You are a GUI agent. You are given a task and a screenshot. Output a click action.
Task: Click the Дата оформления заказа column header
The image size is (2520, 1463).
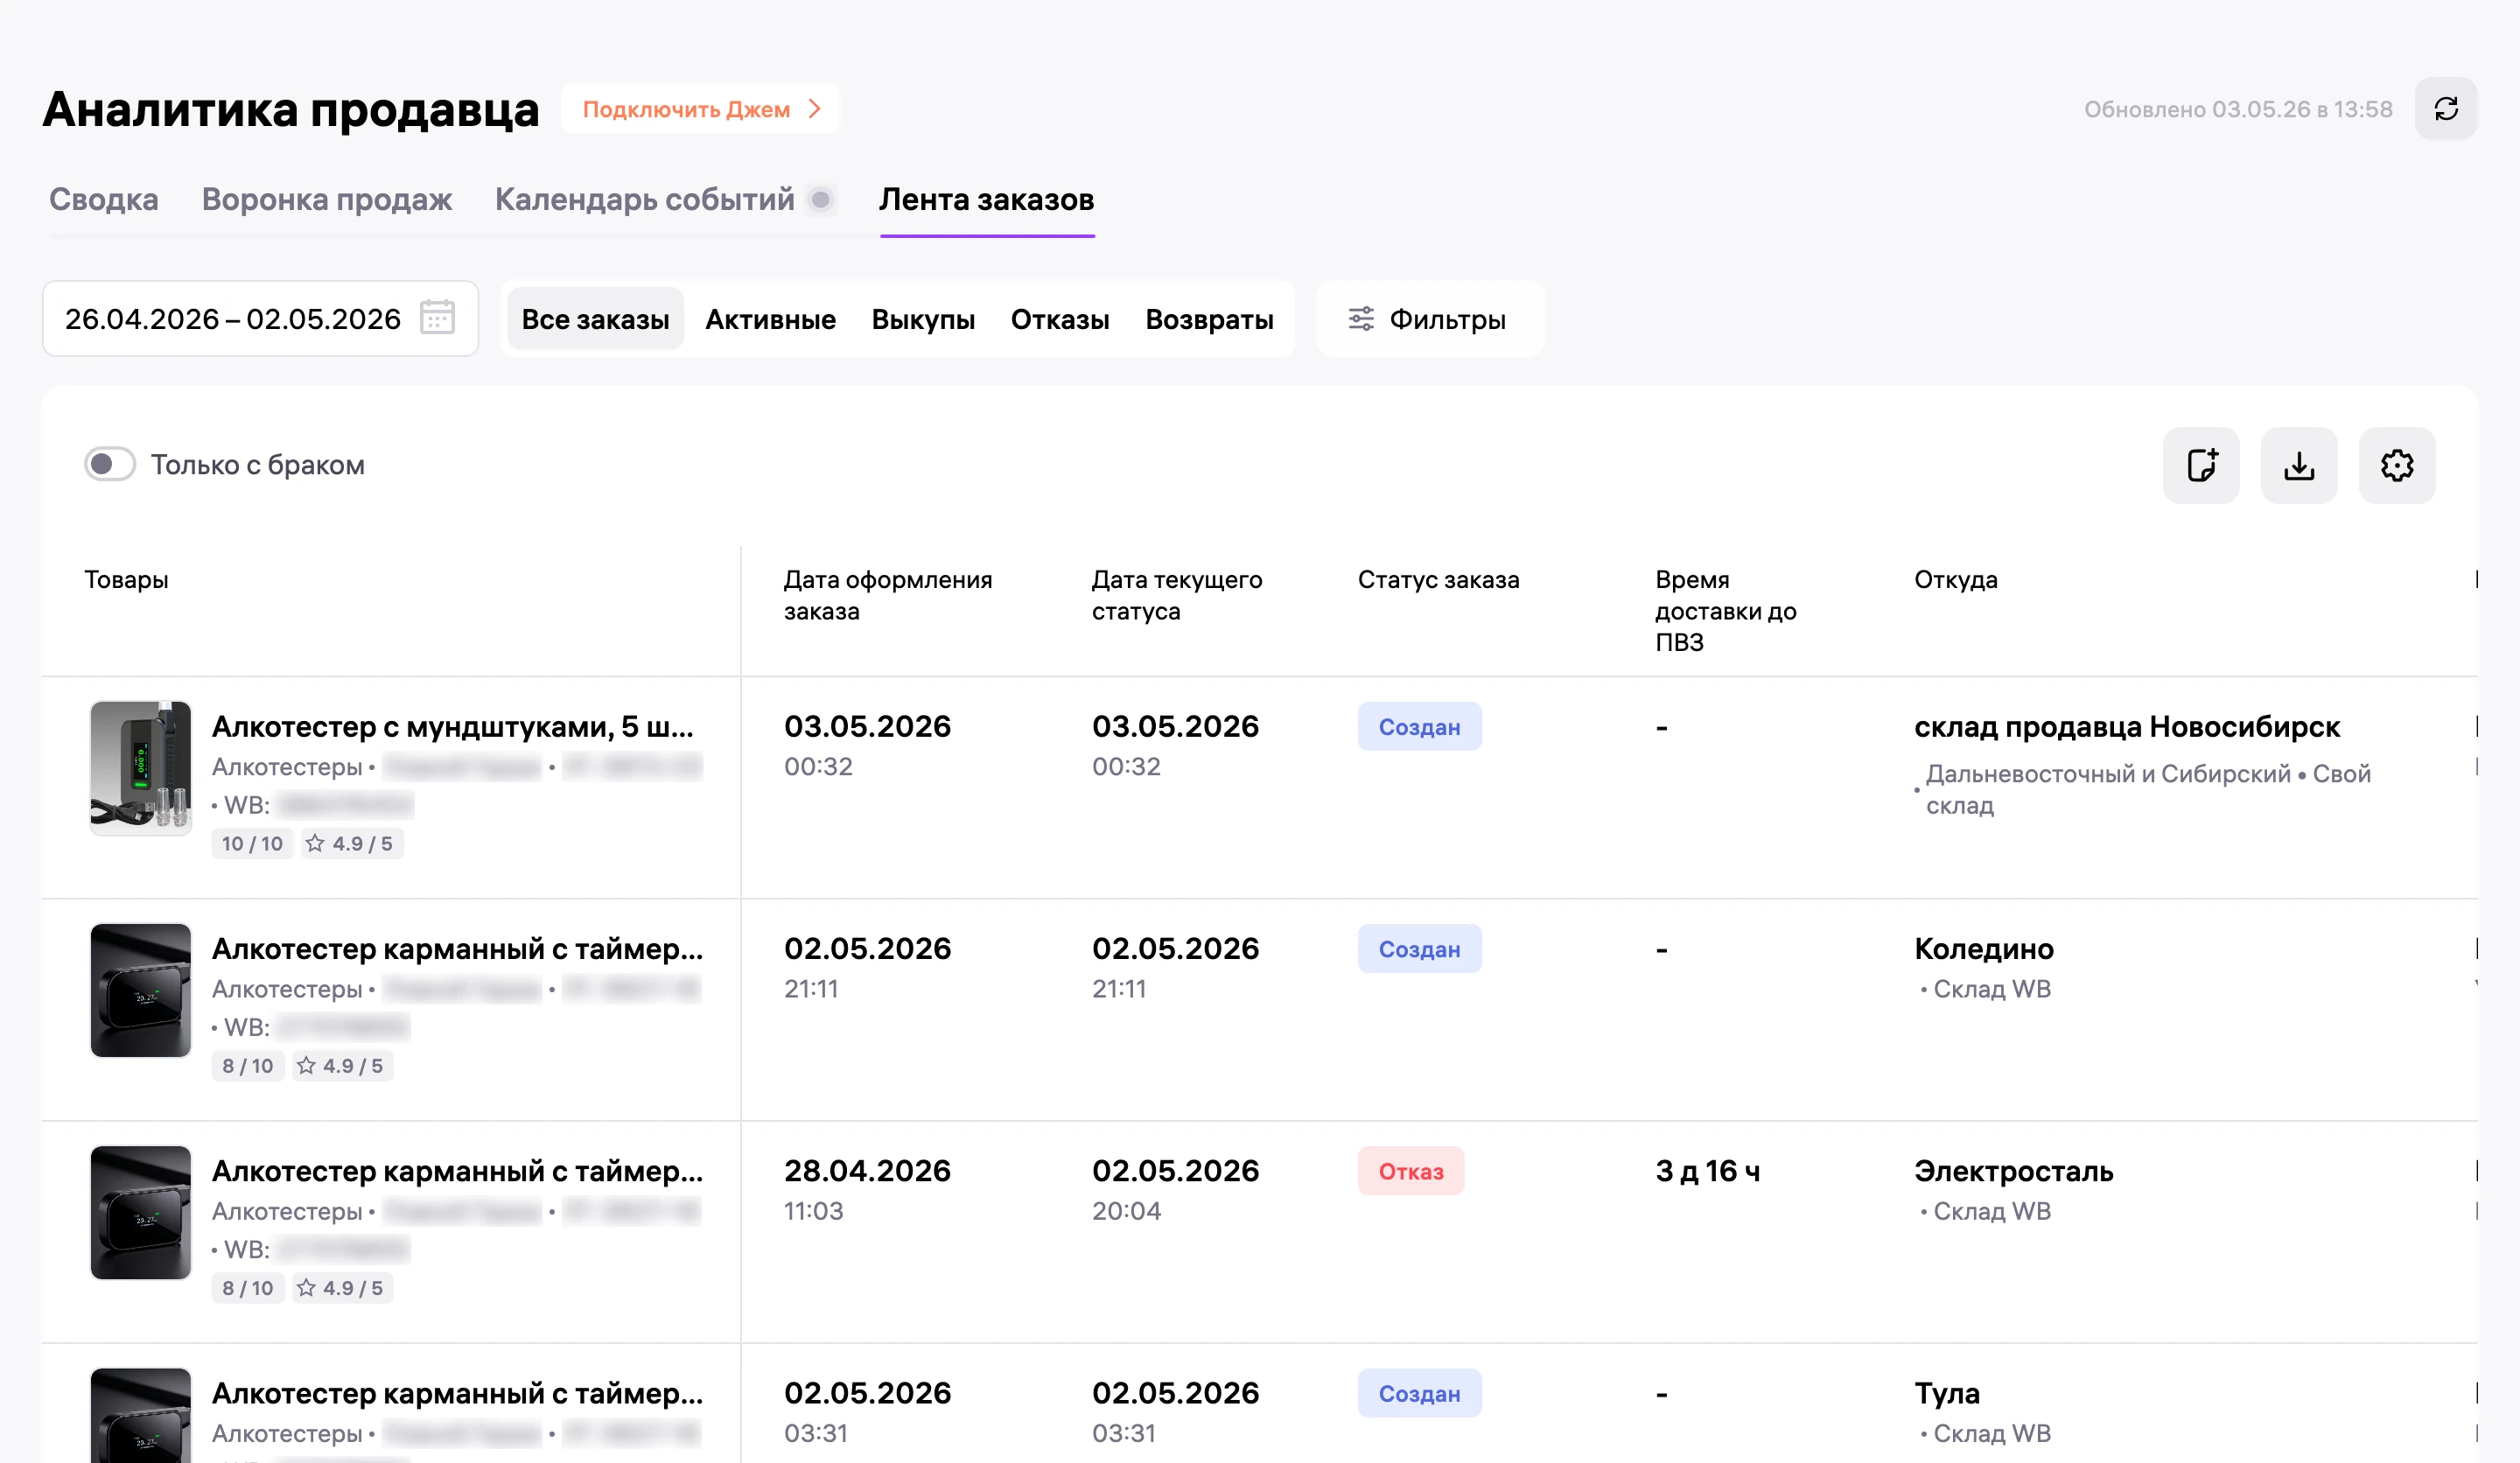click(x=888, y=595)
